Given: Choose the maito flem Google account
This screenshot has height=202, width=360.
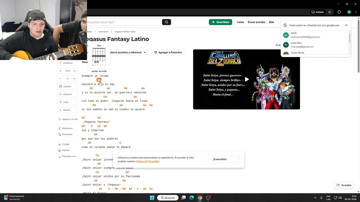Looking at the screenshot, I should tap(315, 45).
